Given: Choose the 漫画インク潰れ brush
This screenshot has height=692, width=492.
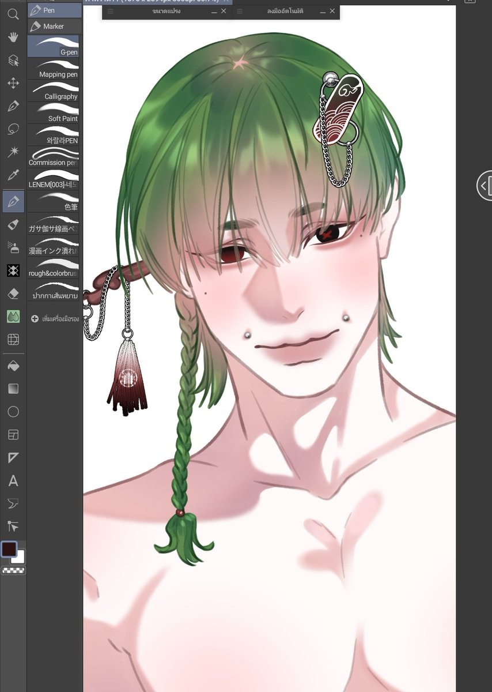Looking at the screenshot, I should (53, 245).
